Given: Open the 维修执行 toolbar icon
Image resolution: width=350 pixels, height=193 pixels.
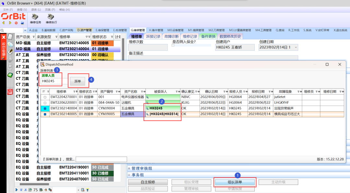Looking at the screenshot, I should click(x=51, y=19).
